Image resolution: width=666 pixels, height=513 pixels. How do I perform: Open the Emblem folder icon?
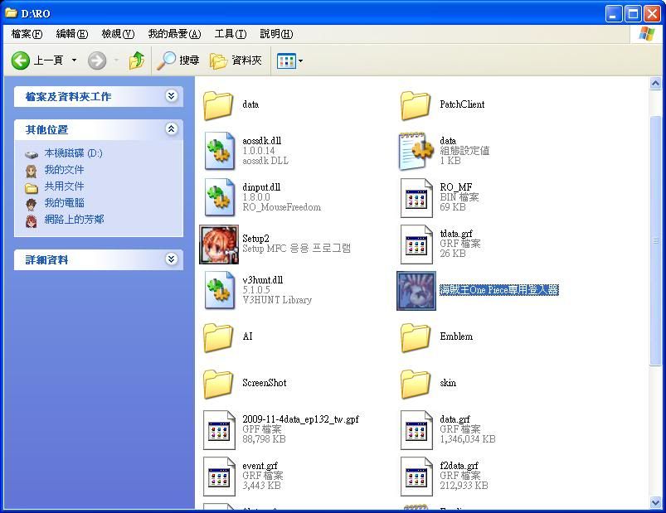[416, 337]
